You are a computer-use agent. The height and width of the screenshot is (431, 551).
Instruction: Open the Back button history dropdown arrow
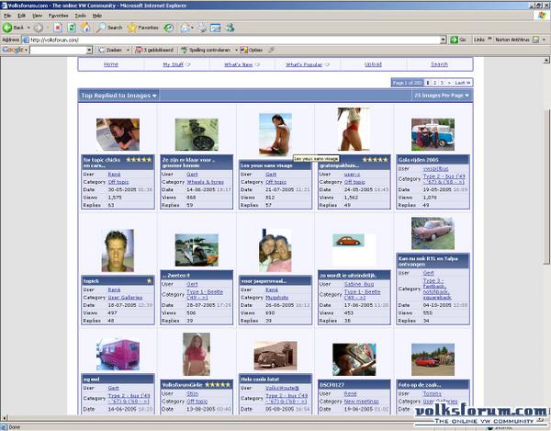28,28
